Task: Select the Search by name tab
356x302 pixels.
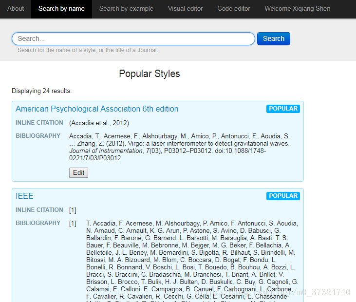Action: 61,9
